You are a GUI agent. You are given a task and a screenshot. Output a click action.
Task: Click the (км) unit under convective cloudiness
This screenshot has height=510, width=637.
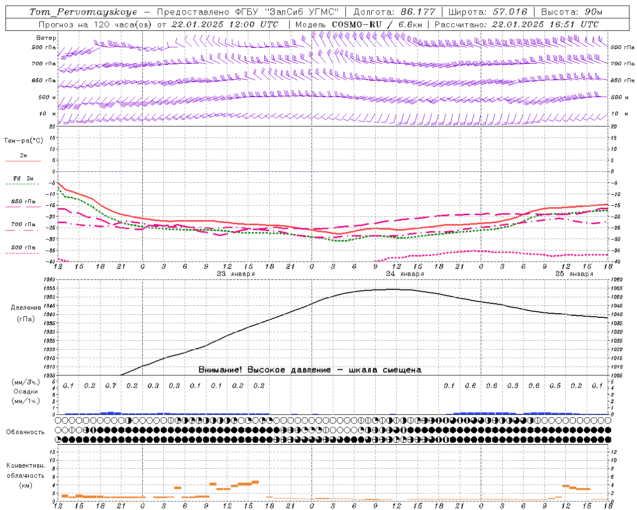25,485
